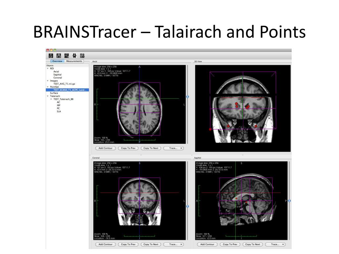Viewport: 339px width, 254px height.
Task: Click the sagittal brain view toolbar icon
Action: pos(67,56)
